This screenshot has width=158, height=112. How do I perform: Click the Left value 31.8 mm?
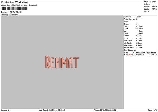[140, 26]
